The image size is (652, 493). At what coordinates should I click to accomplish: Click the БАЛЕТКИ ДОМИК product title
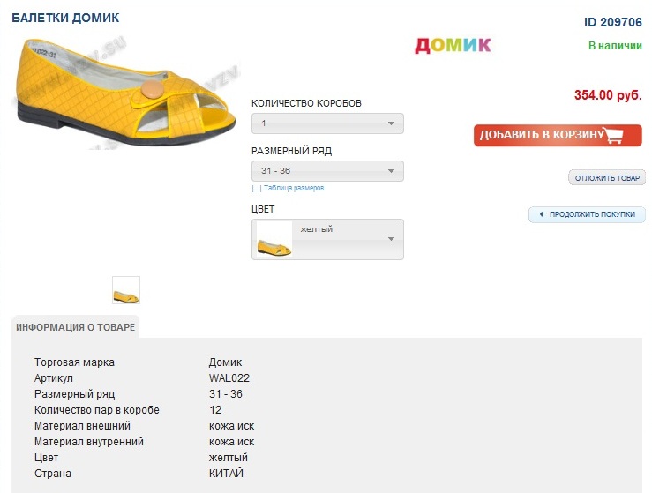65,18
